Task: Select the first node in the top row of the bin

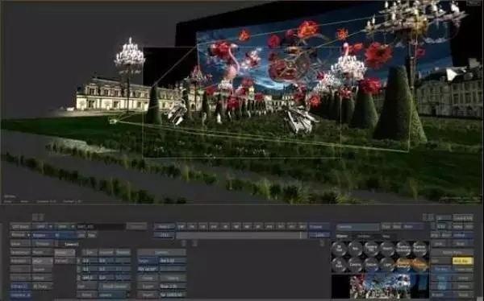Action: pyautogui.click(x=339, y=249)
